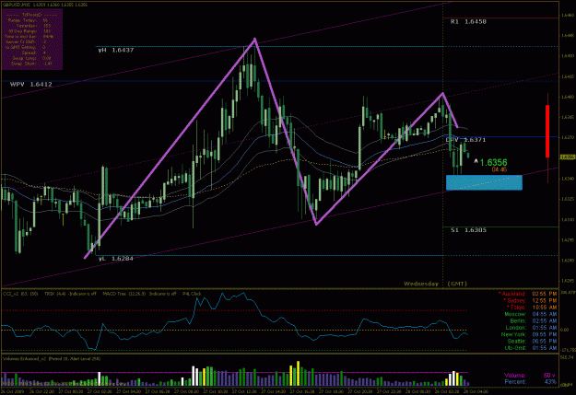
Task: Click the CCI_v2 indicator label
Action: point(20,294)
